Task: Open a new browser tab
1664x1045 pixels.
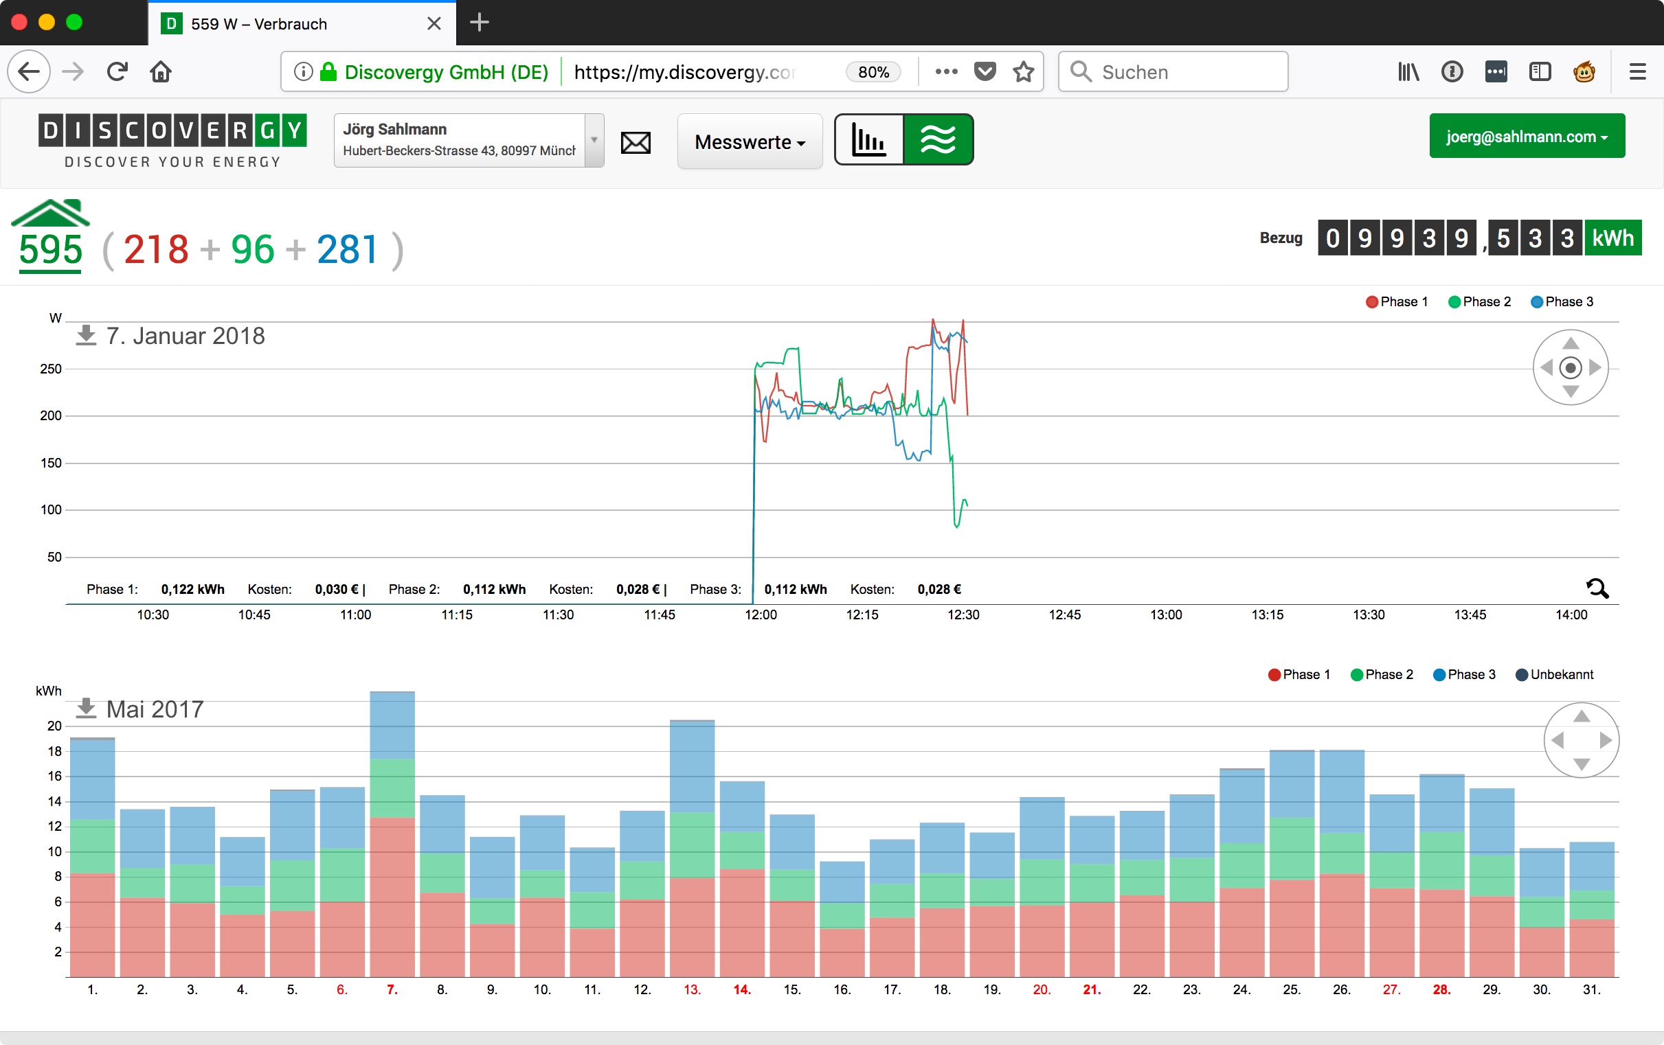Action: [x=479, y=23]
